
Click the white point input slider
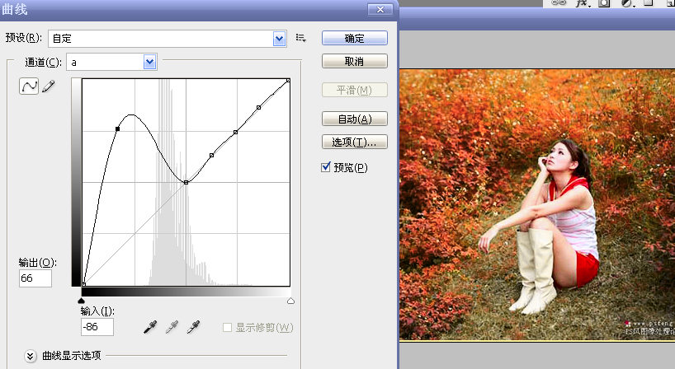coord(291,301)
